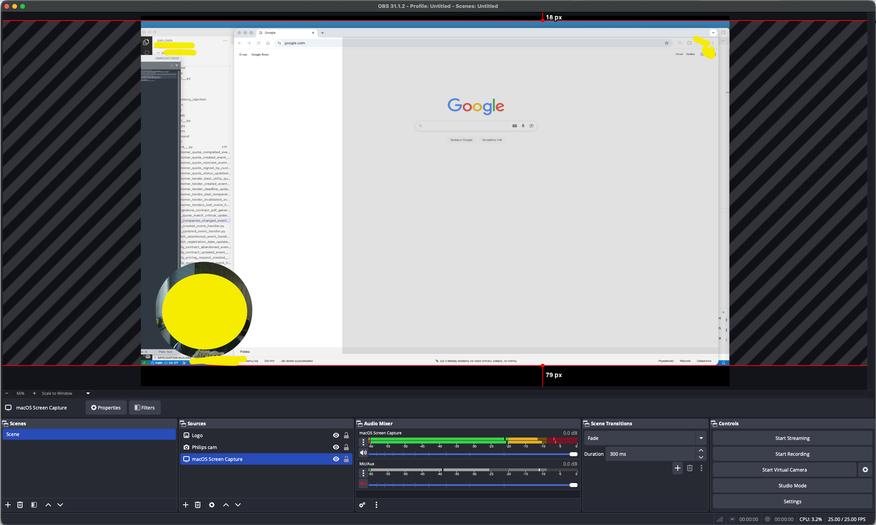Remove the selected source with trash icon
The width and height of the screenshot is (876, 525).
click(198, 505)
